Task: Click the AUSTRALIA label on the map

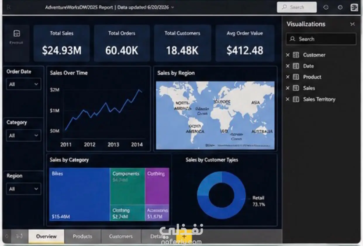Action: coord(262,131)
